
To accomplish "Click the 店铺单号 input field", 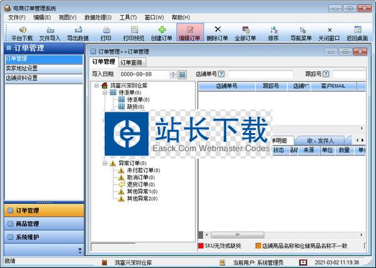I will point(259,74).
